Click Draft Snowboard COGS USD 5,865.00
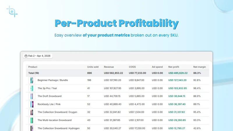 pos(137,96)
